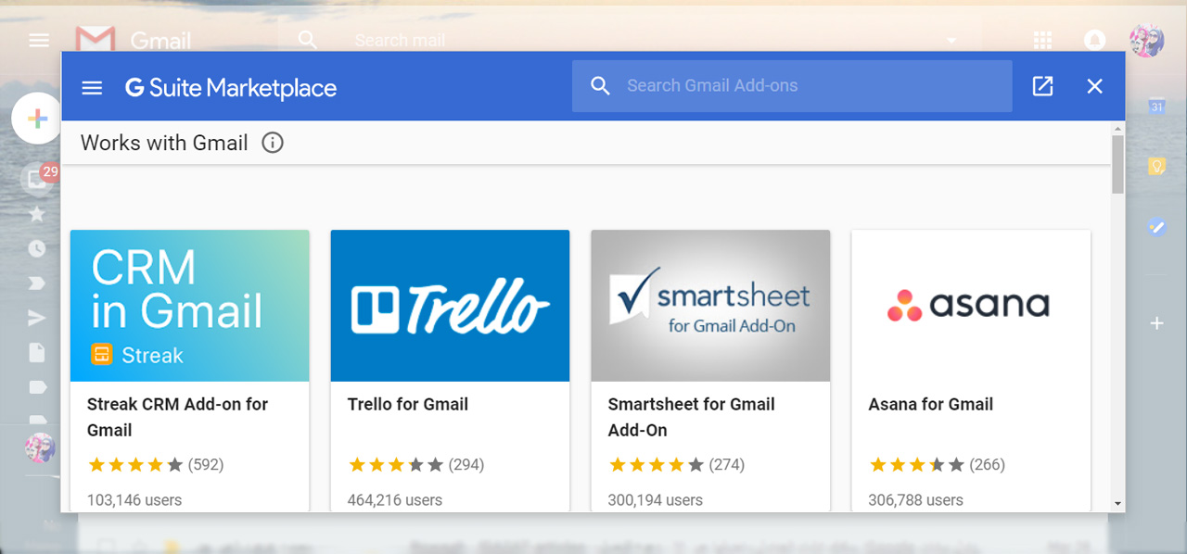This screenshot has width=1187, height=554.
Task: Open the Sent folder in Gmail sidebar
Action: pos(37,319)
